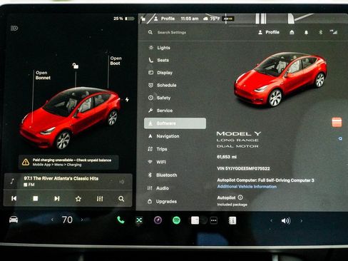Tap the charge port lightning icon
This screenshot has height=261, width=348.
pos(127,99)
